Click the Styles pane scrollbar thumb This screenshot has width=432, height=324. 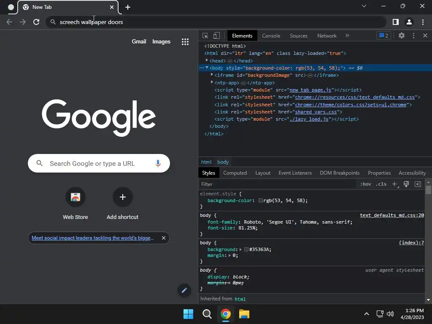tap(428, 190)
